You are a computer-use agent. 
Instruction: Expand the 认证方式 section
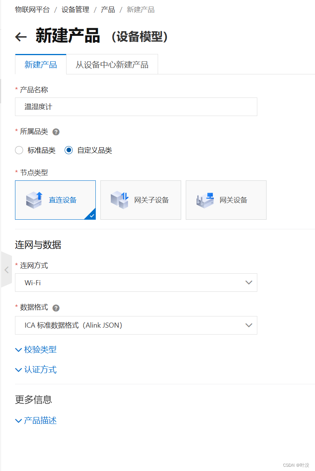pos(35,370)
